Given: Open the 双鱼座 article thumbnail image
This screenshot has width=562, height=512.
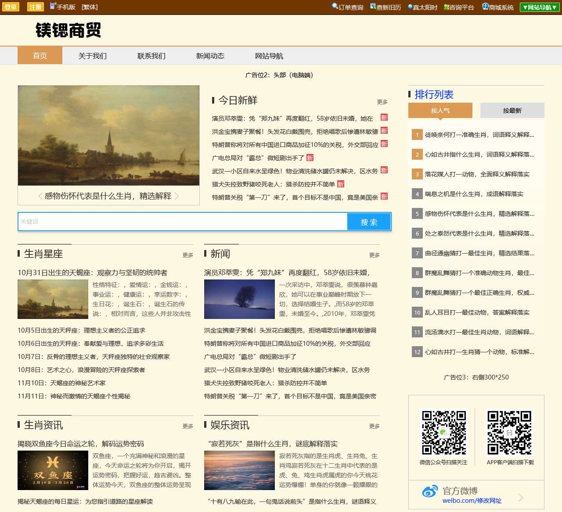Looking at the screenshot, I should 53,470.
